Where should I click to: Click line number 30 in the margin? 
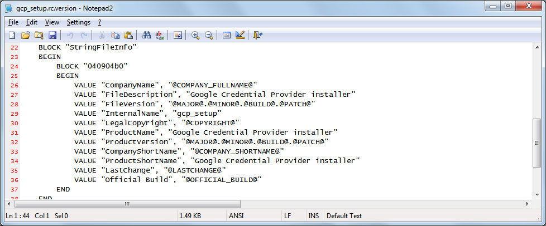[x=15, y=123]
